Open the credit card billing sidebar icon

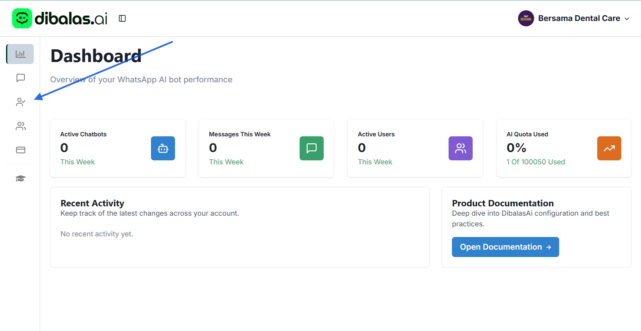[21, 150]
